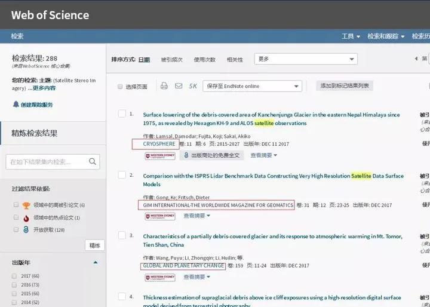Open Kanchenjunga Glacier article title link
430x307 pixels.
[272, 119]
